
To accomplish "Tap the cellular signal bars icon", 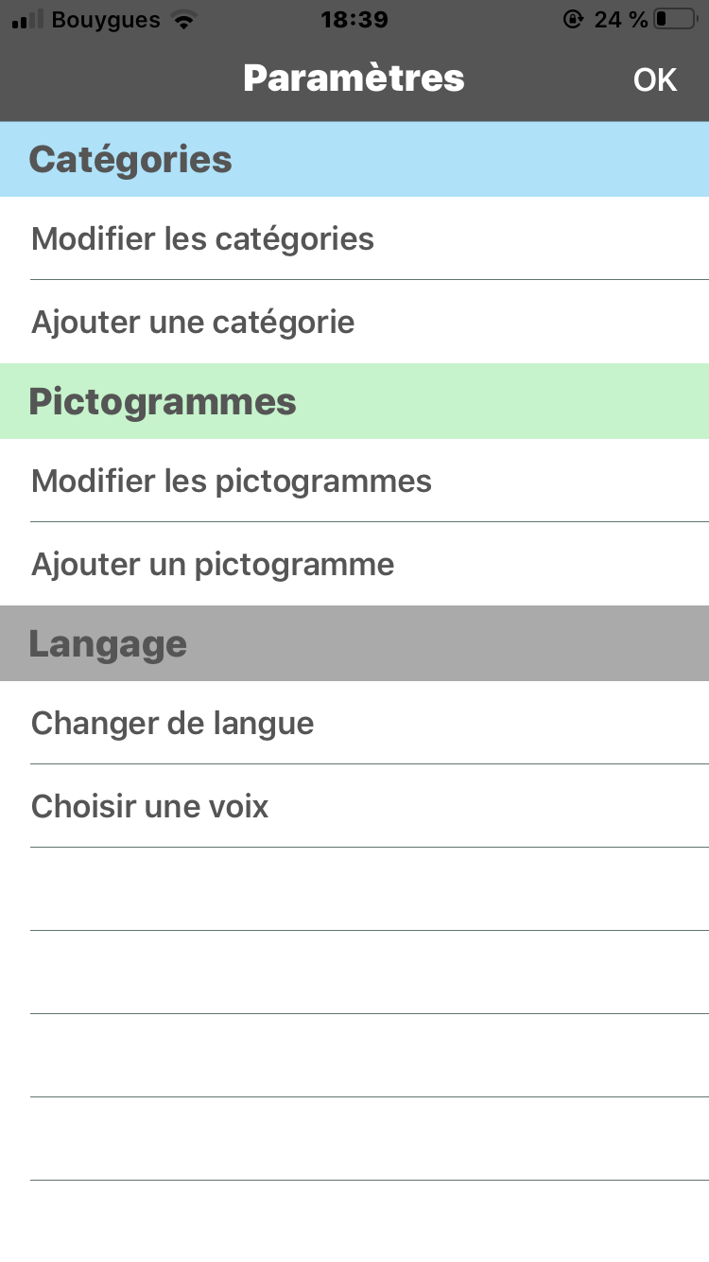I will pos(27,20).
